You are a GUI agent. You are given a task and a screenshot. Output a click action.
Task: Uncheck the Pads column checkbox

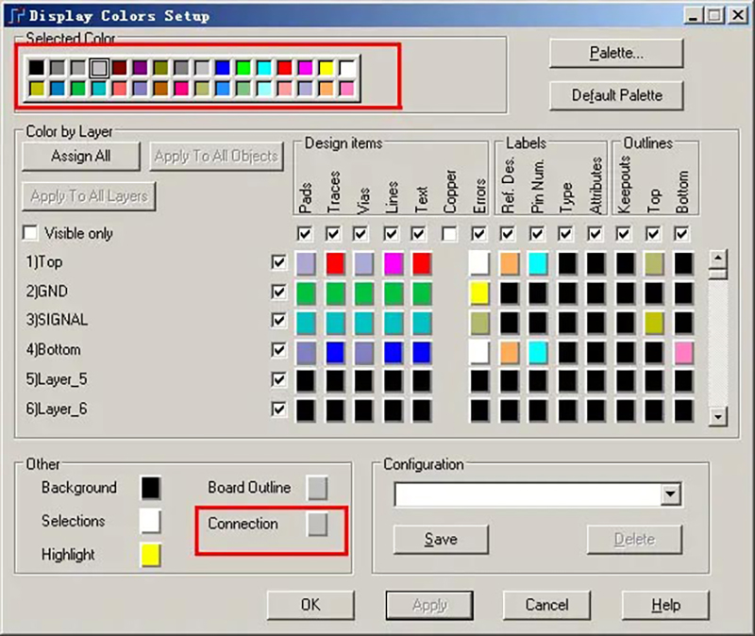click(305, 233)
